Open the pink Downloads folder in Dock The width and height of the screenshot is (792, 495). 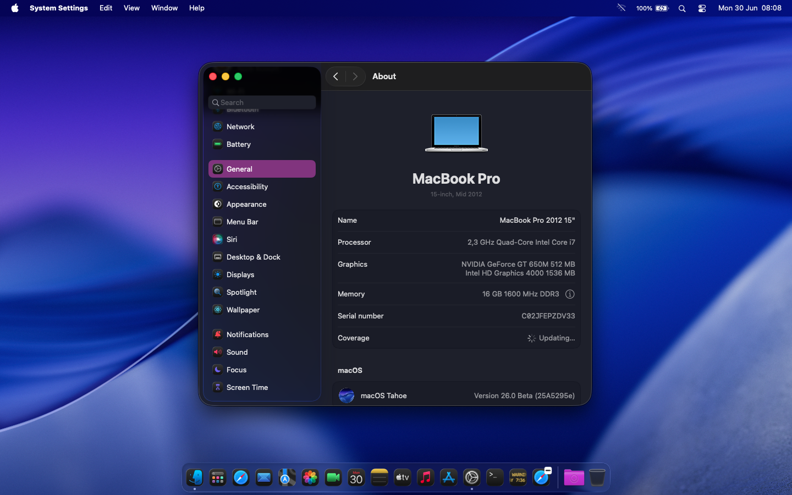(574, 477)
